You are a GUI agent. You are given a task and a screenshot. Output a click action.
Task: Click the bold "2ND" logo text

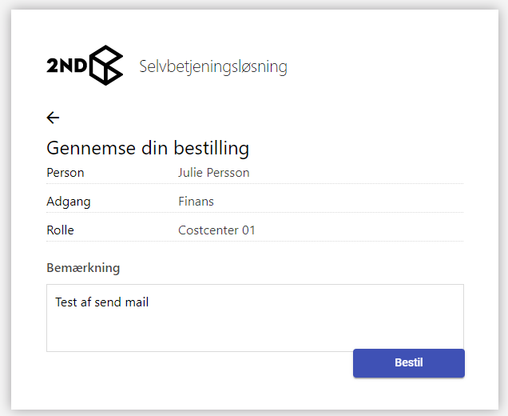[65, 66]
